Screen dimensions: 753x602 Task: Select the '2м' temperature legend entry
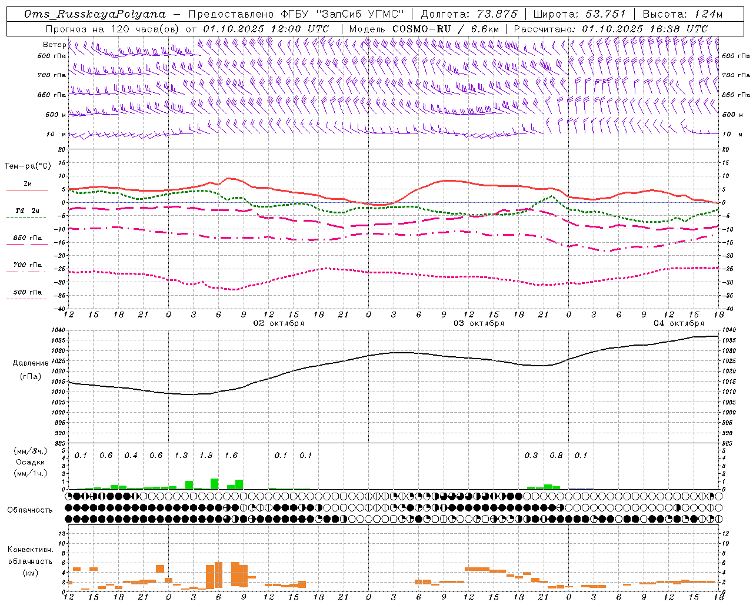(28, 183)
